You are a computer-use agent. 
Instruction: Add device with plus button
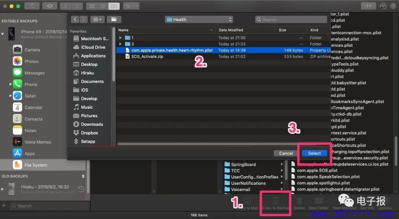click(x=4, y=205)
